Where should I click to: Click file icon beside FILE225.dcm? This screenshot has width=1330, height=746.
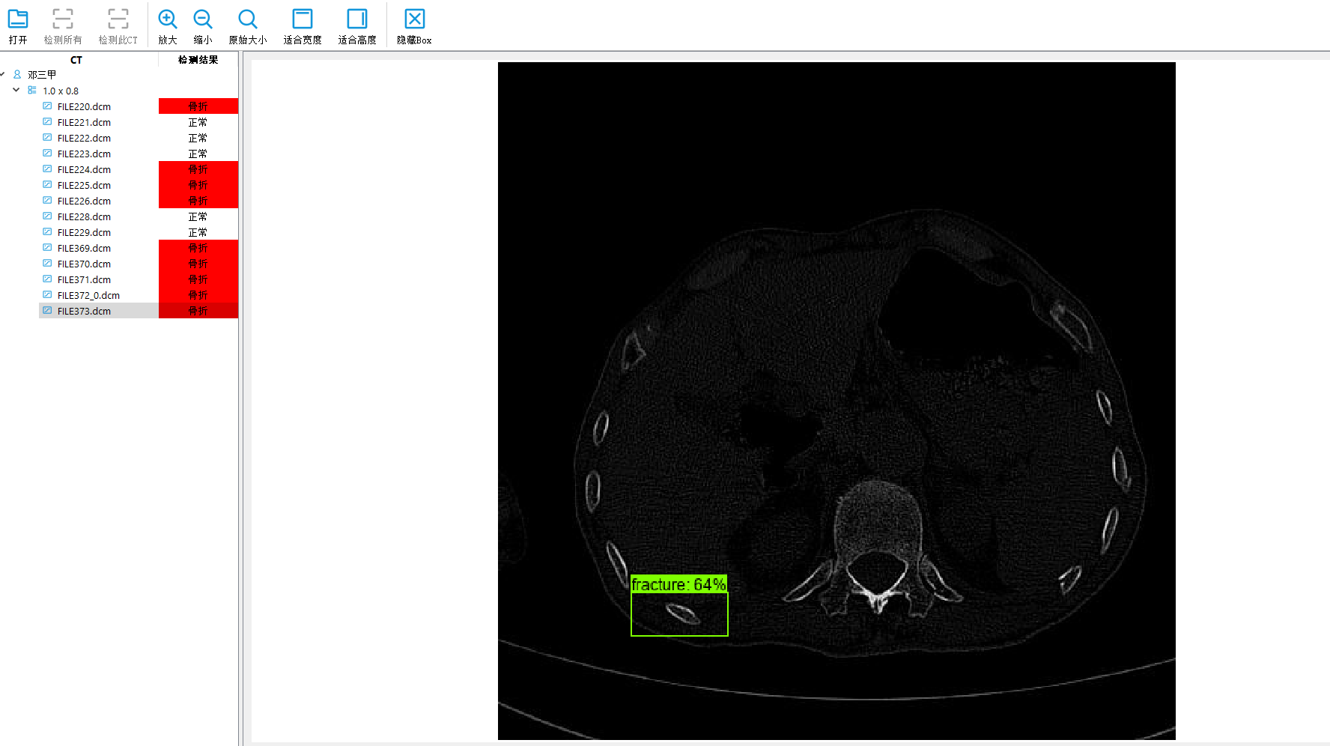pos(47,184)
